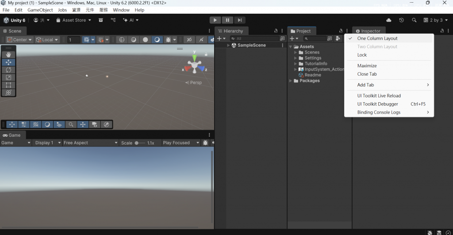
Task: Click the Hierarchy search field
Action: coord(254,39)
